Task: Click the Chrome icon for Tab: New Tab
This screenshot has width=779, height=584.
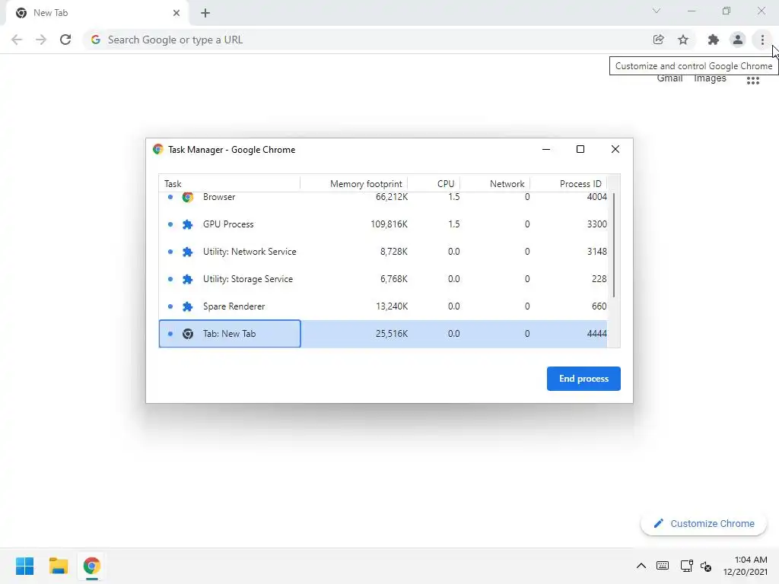Action: pos(187,334)
